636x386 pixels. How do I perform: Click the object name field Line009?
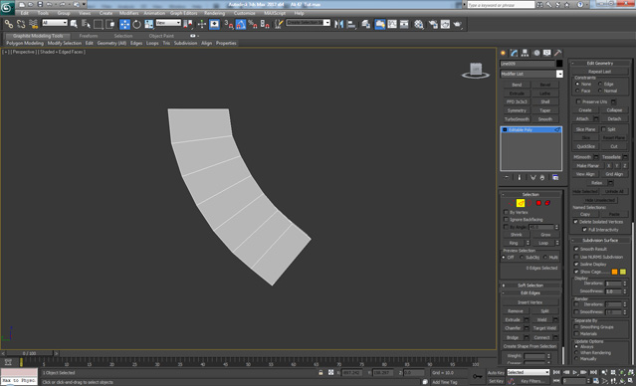point(527,64)
